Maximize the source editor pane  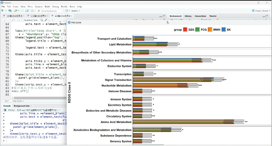pos(164,16)
